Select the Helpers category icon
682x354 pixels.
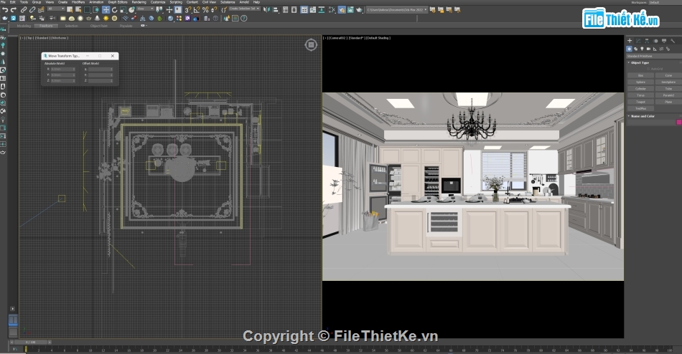pos(655,49)
